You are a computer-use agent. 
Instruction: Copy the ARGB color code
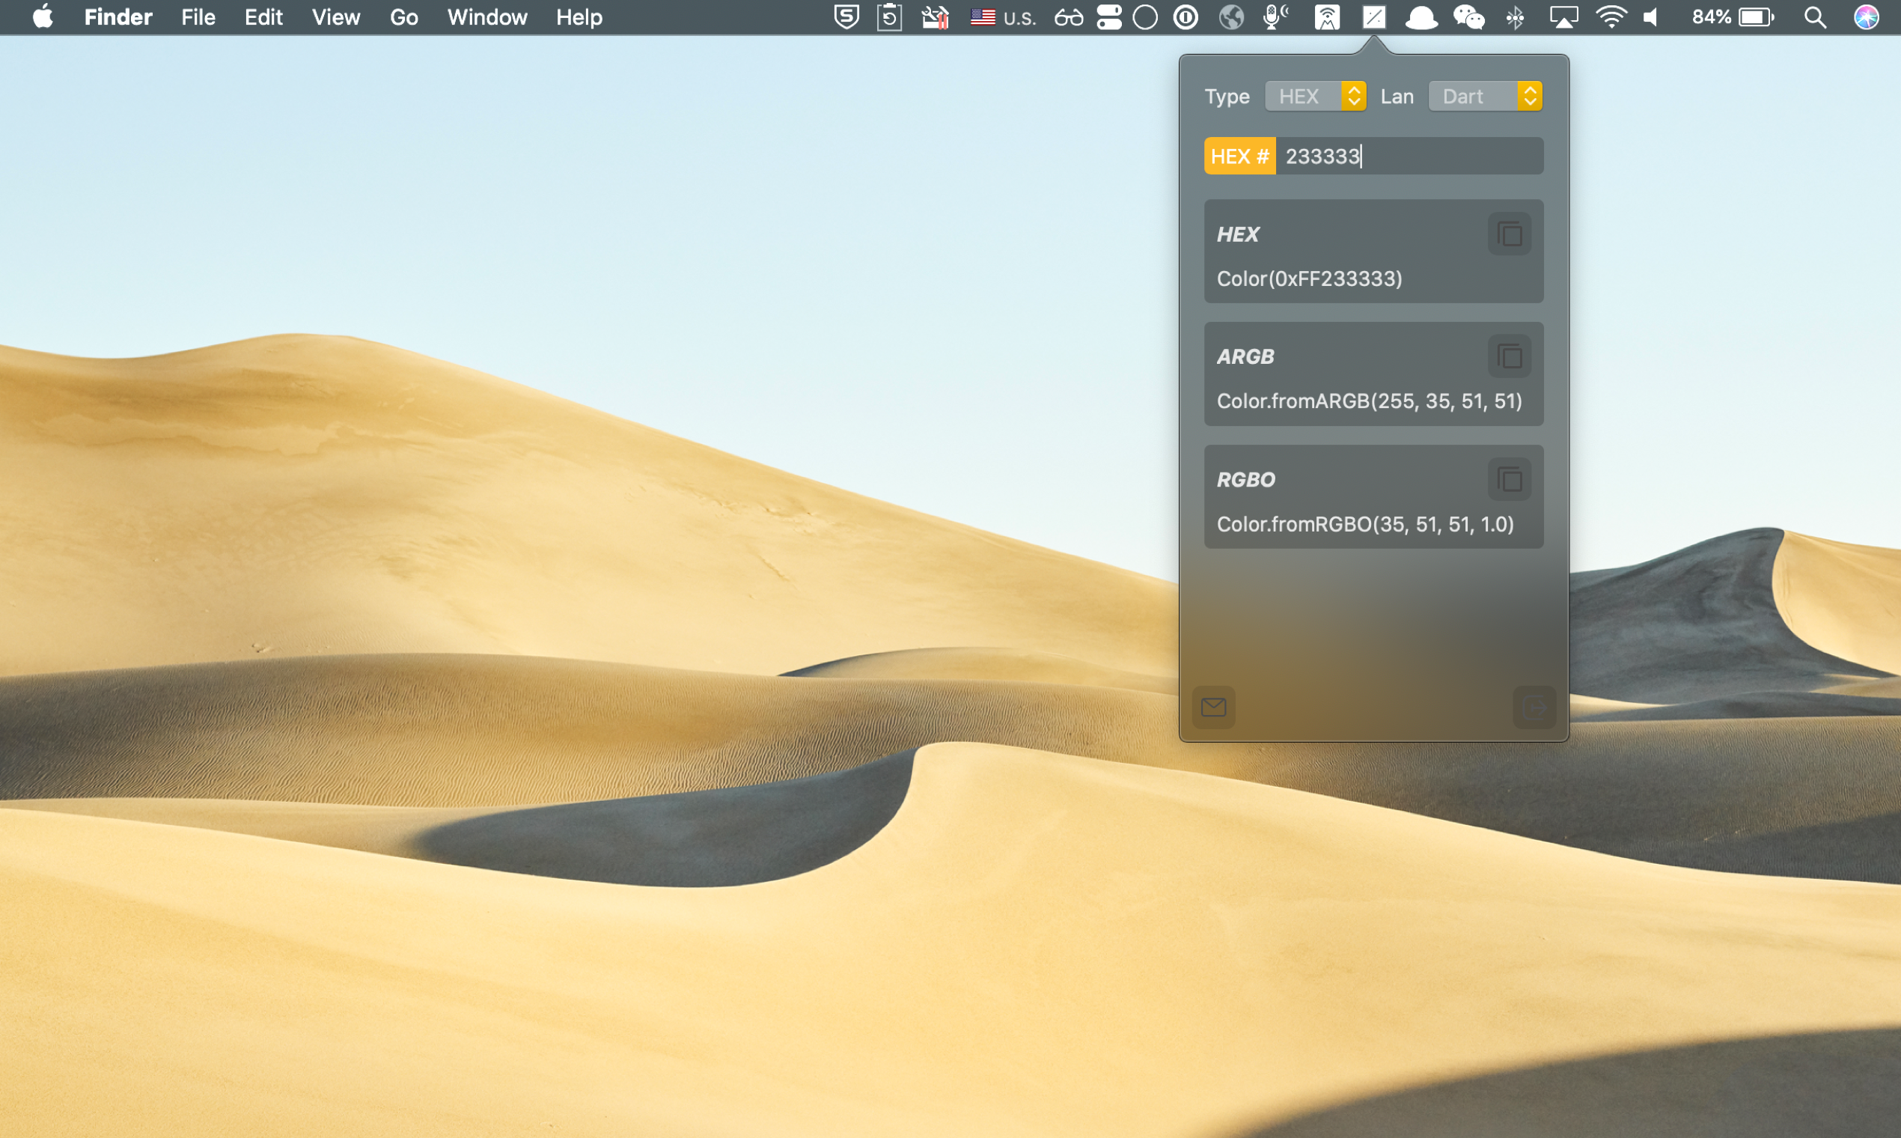tap(1510, 356)
